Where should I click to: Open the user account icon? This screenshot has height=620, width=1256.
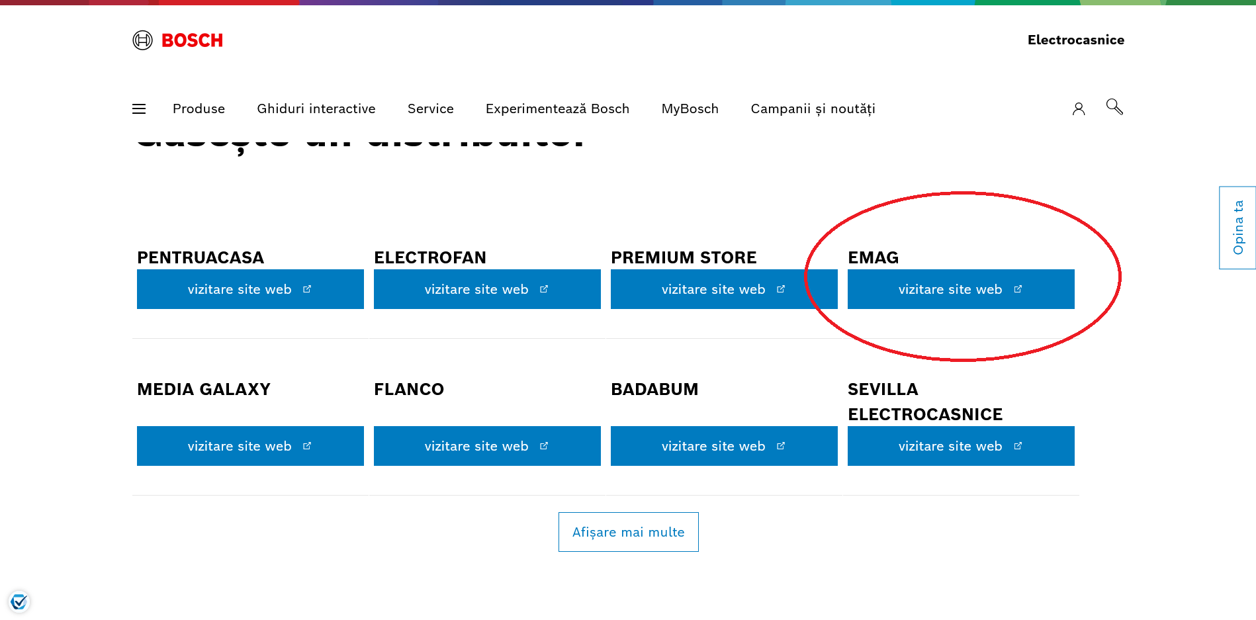1078,109
